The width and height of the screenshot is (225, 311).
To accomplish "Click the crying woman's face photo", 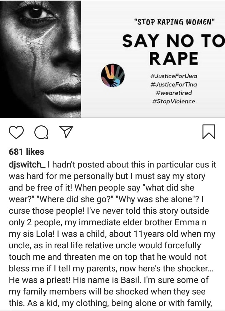I will click(x=41, y=59).
